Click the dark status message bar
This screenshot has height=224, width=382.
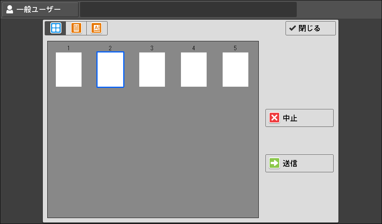188,9
